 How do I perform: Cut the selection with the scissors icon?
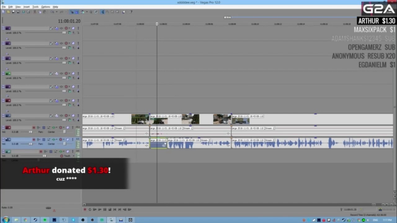(x=35, y=12)
